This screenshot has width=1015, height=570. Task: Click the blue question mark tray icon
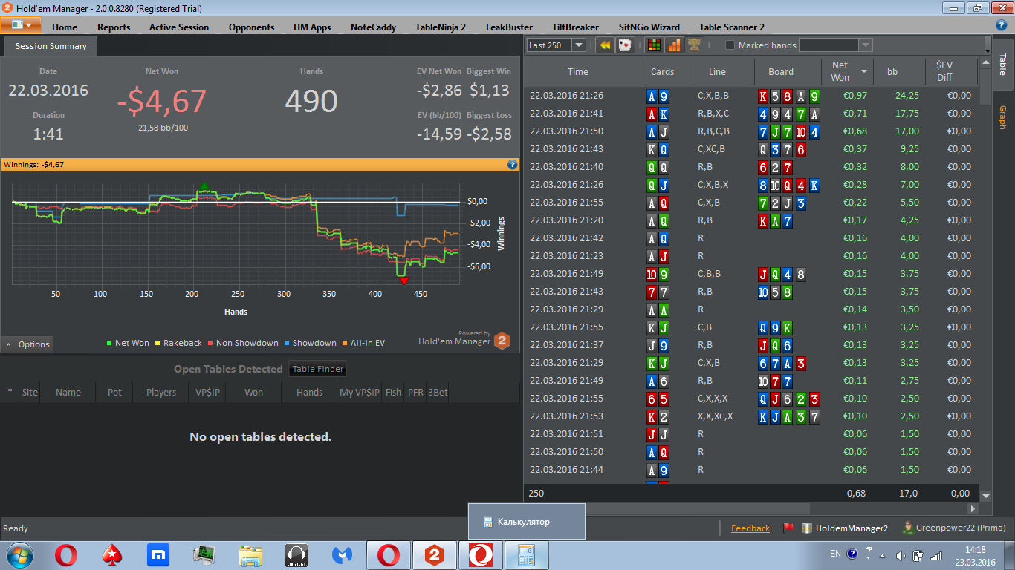coord(852,554)
